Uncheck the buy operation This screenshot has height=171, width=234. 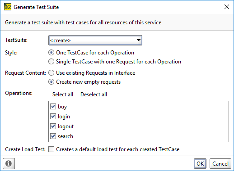tap(53, 107)
